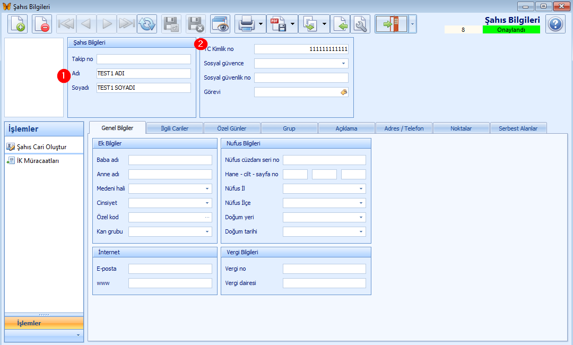Jump to the last record

pyautogui.click(x=127, y=24)
